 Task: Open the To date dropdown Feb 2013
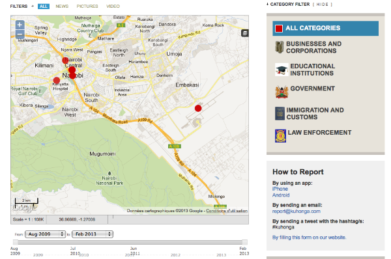pyautogui.click(x=93, y=234)
